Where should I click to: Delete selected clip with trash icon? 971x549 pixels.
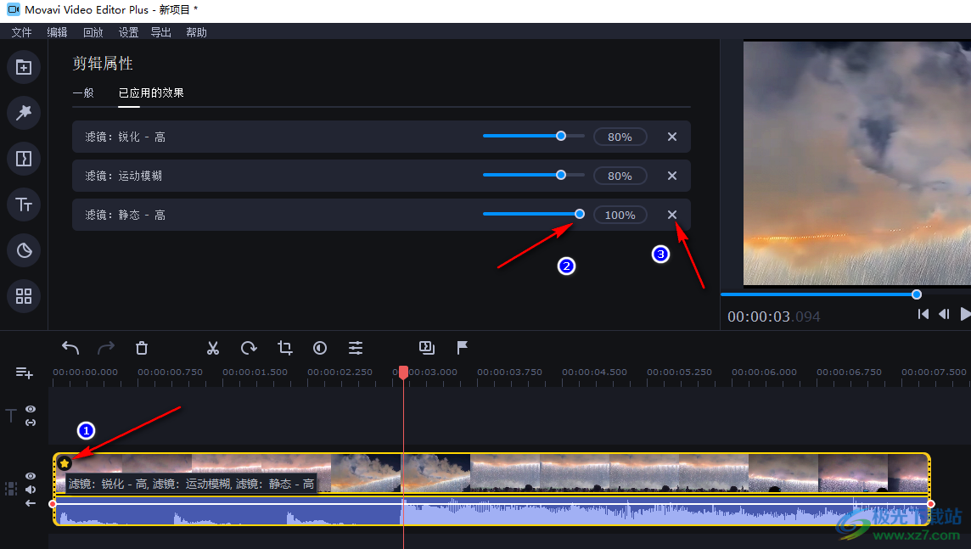coord(142,348)
